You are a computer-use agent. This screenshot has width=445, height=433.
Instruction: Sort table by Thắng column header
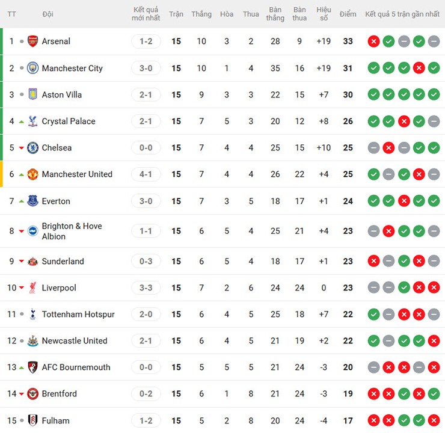pos(201,14)
